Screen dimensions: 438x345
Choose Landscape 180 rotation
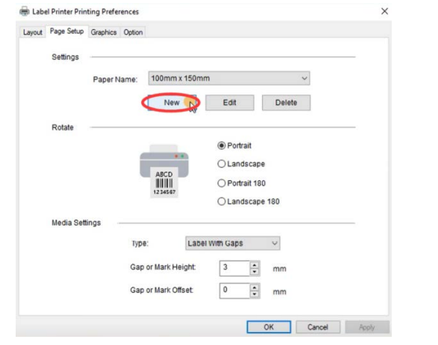(x=248, y=201)
